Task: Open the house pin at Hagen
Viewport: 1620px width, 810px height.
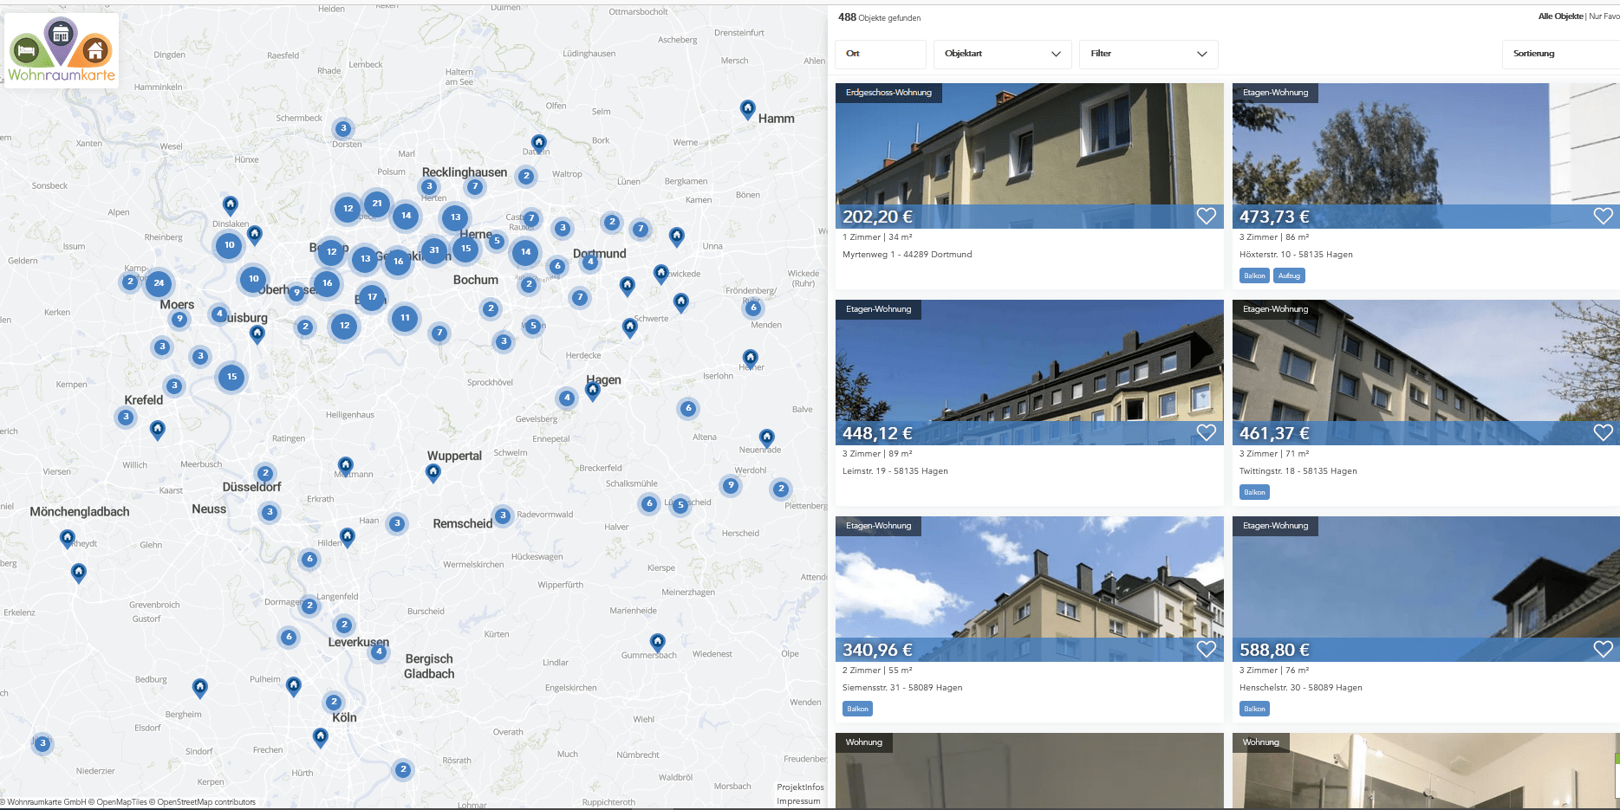Action: (x=593, y=392)
